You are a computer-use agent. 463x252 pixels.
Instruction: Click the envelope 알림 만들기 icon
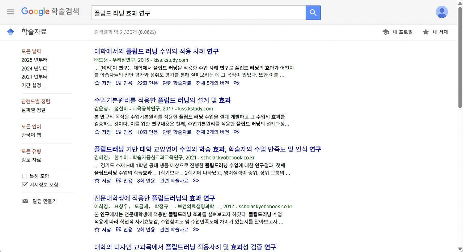25,201
